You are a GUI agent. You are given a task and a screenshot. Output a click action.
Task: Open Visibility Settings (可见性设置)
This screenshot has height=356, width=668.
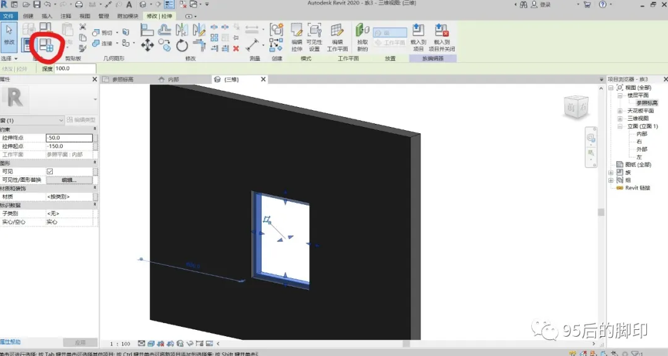point(314,37)
